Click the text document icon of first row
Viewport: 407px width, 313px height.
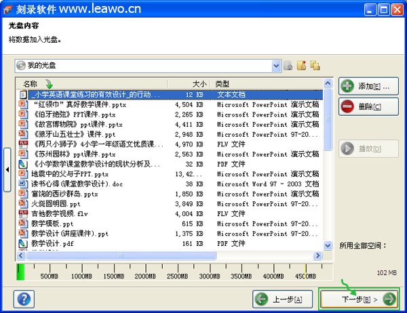(x=23, y=95)
